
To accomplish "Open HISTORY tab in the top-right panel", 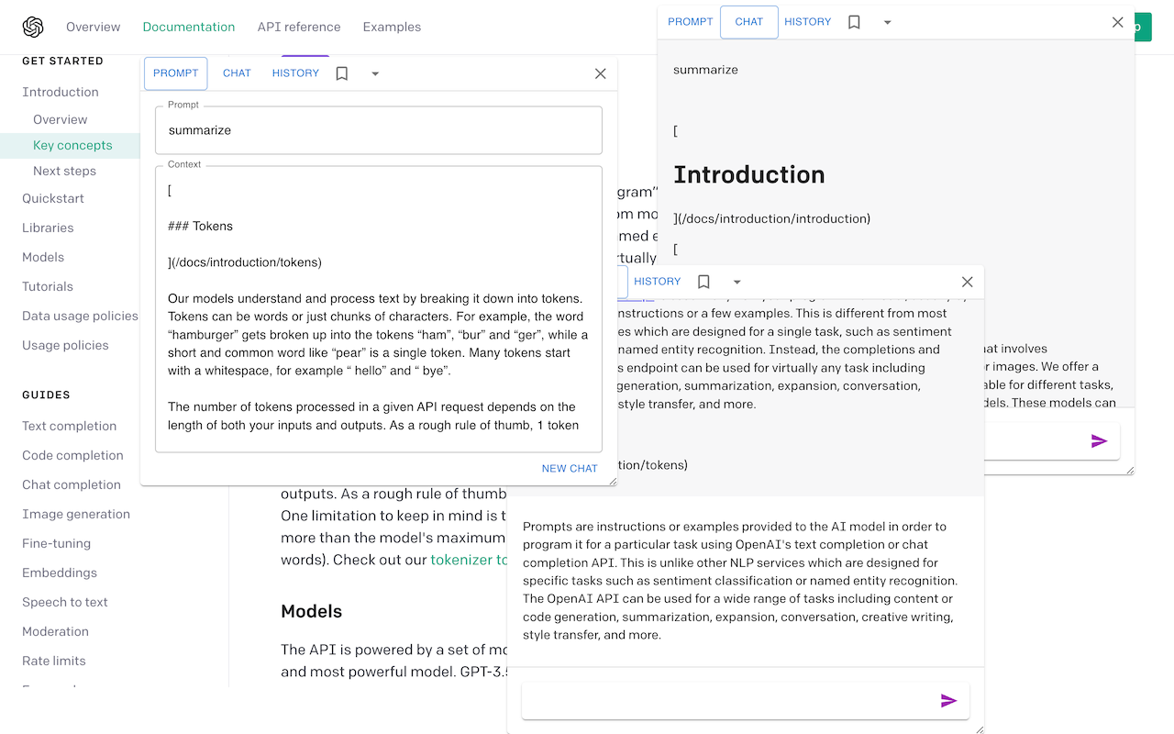I will pyautogui.click(x=807, y=22).
